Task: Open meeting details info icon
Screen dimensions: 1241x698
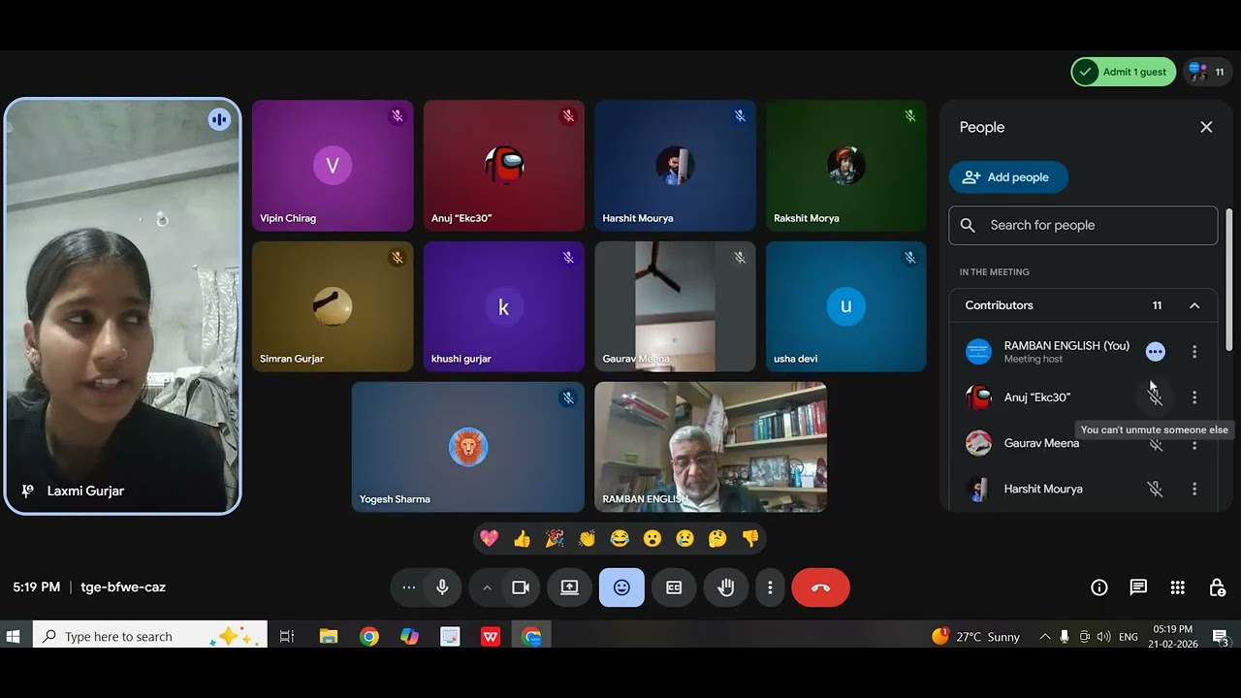Action: [1099, 587]
